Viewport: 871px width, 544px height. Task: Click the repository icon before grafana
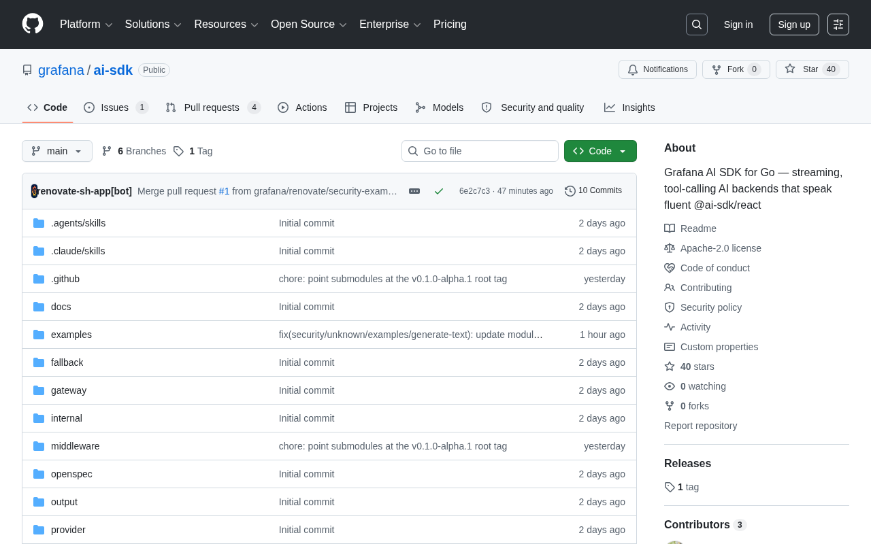[27, 70]
